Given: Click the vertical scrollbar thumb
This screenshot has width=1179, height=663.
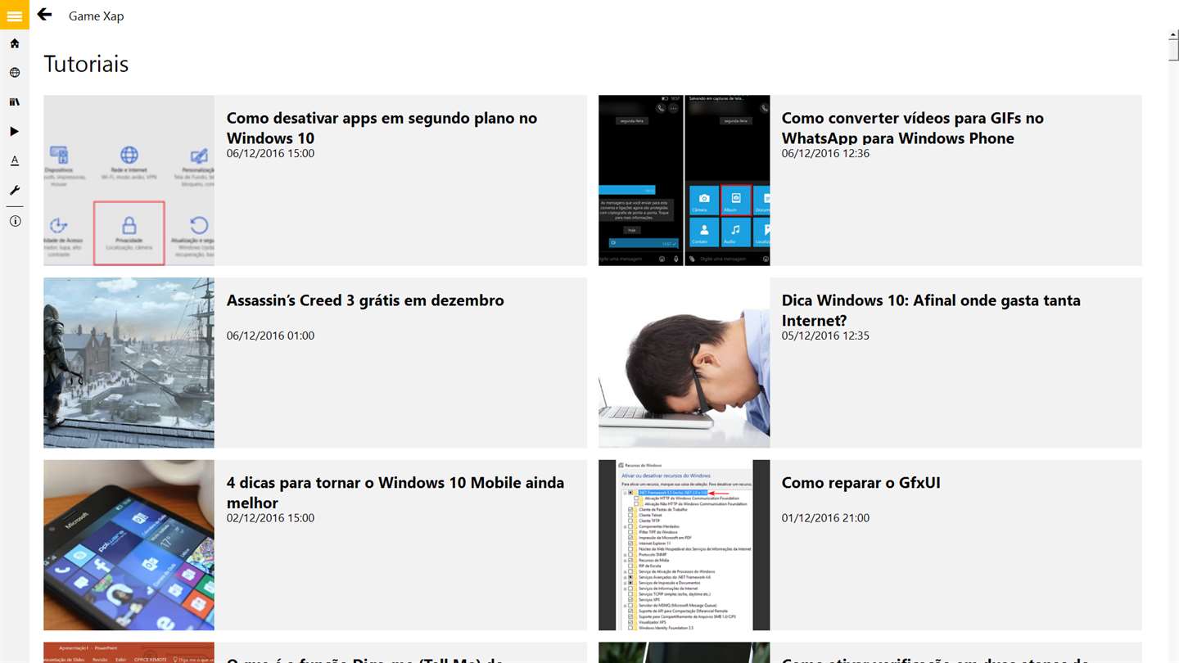Looking at the screenshot, I should tap(1173, 49).
